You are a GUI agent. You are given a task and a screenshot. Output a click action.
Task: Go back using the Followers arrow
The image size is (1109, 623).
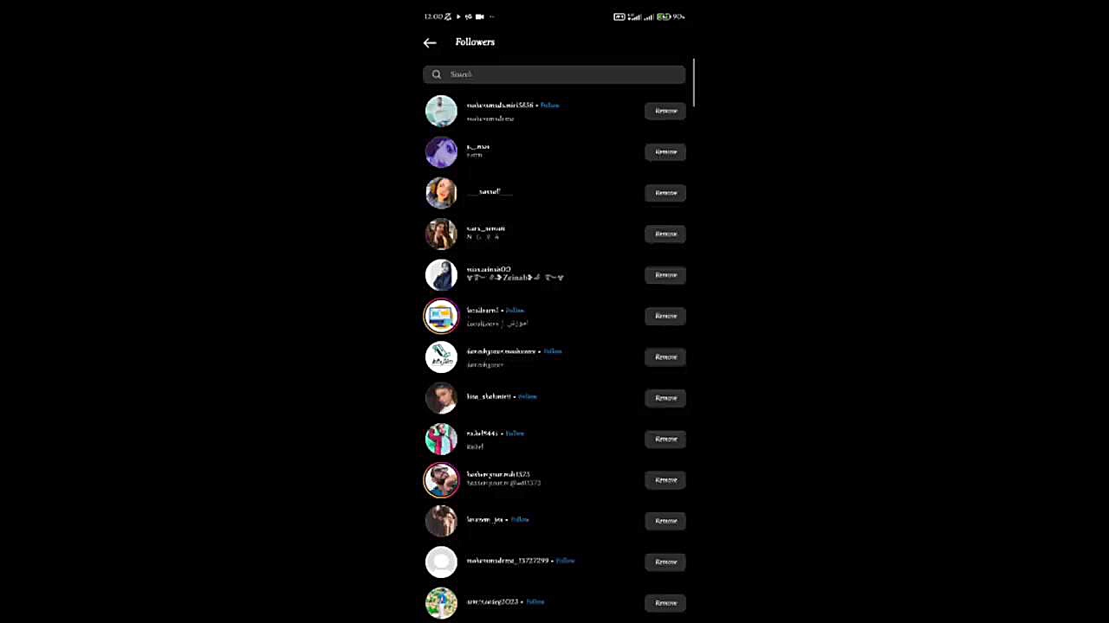tap(430, 42)
